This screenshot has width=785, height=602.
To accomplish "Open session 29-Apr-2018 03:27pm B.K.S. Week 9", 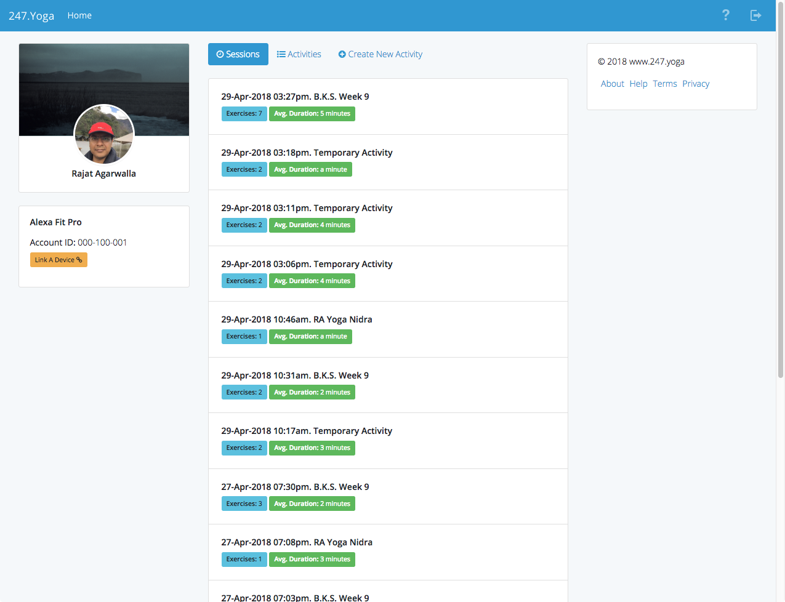I will [388, 106].
